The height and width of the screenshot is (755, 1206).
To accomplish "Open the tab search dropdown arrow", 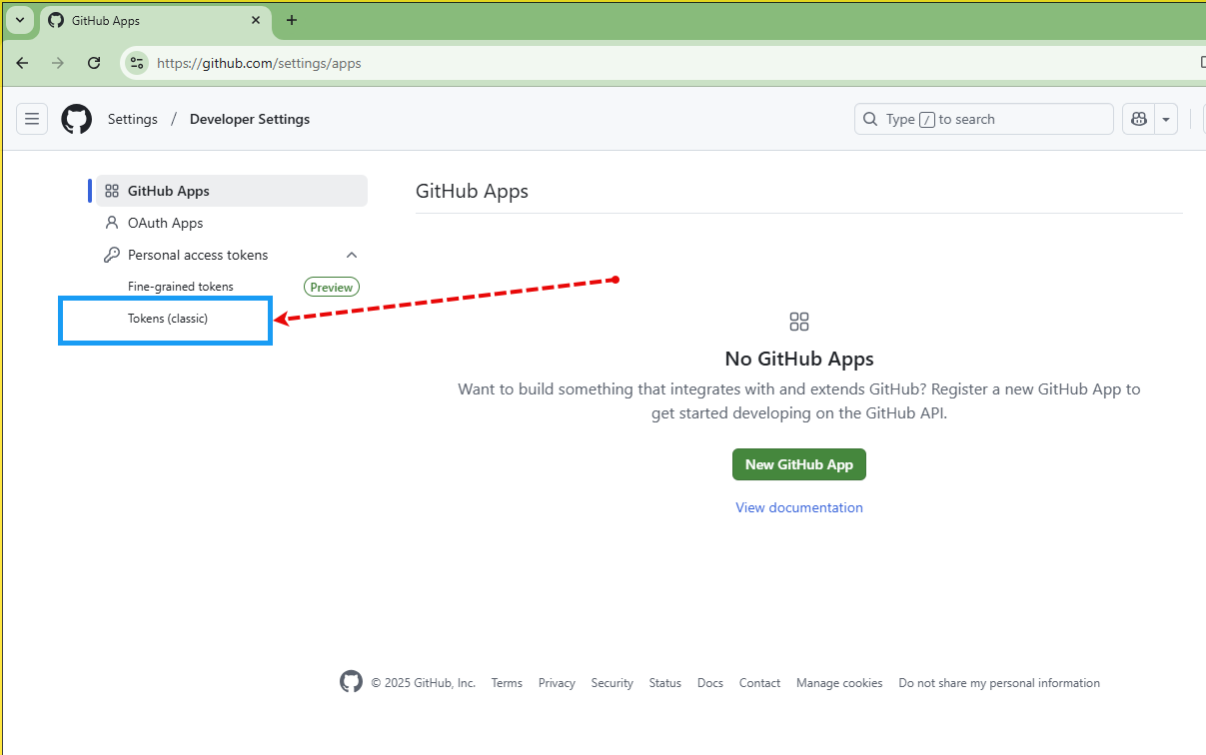I will coord(19,20).
